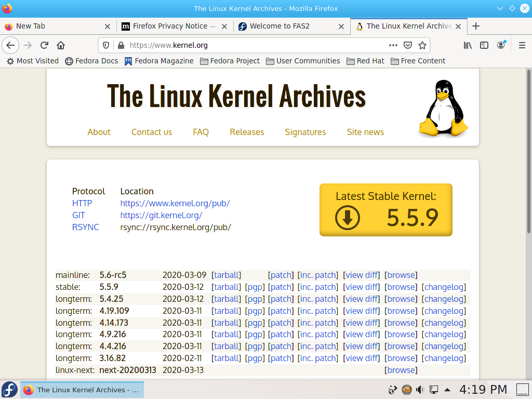This screenshot has height=399, width=532.
Task: Open the Site news page
Action: pyautogui.click(x=365, y=132)
